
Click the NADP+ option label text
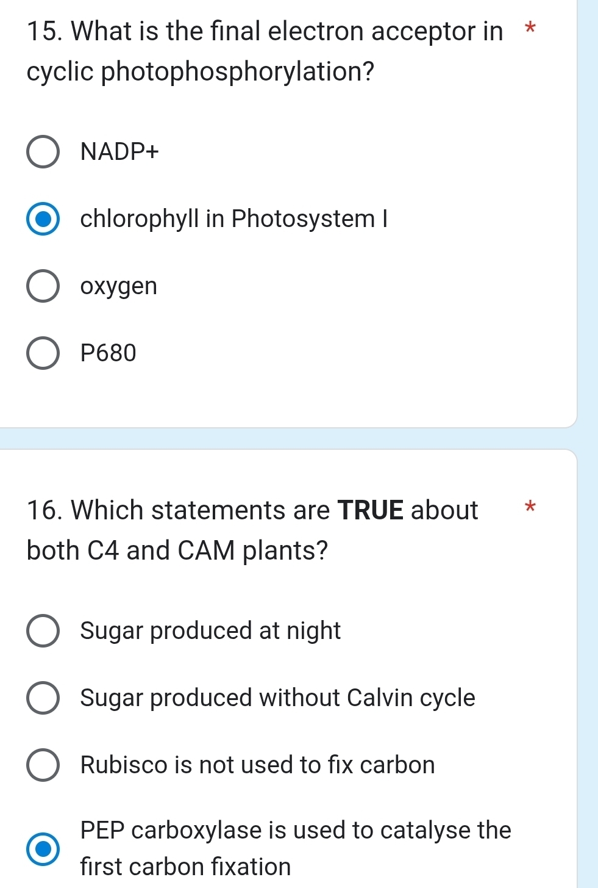[119, 151]
